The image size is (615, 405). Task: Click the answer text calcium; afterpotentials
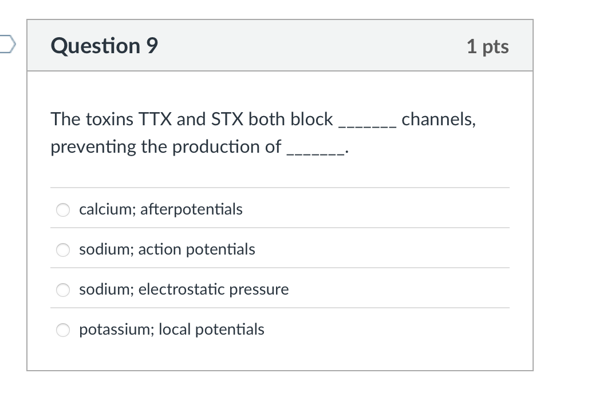tap(161, 209)
